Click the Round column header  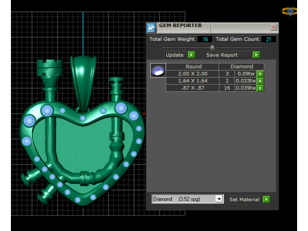[193, 67]
